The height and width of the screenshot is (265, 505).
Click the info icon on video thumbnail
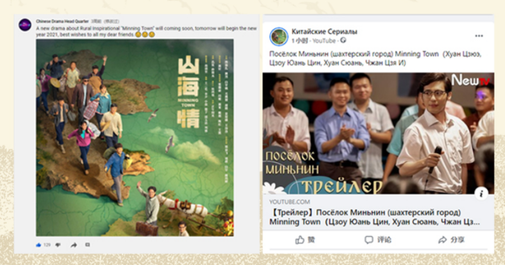click(x=481, y=193)
